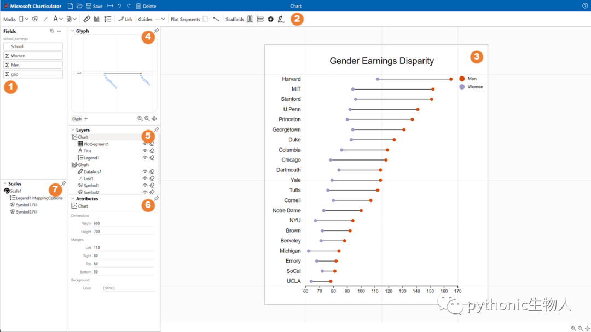Collapse the Layers panel
The height and width of the screenshot is (332, 591).
73,130
